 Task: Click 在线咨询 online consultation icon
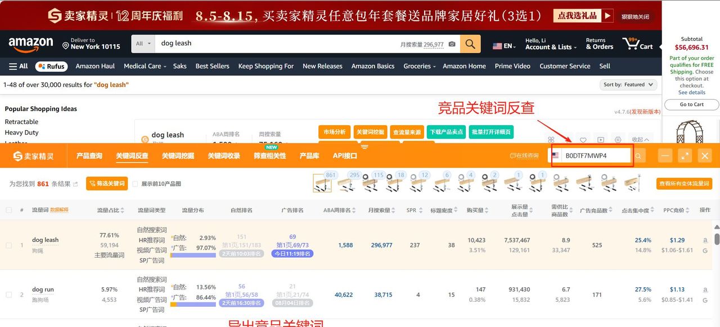coord(524,156)
